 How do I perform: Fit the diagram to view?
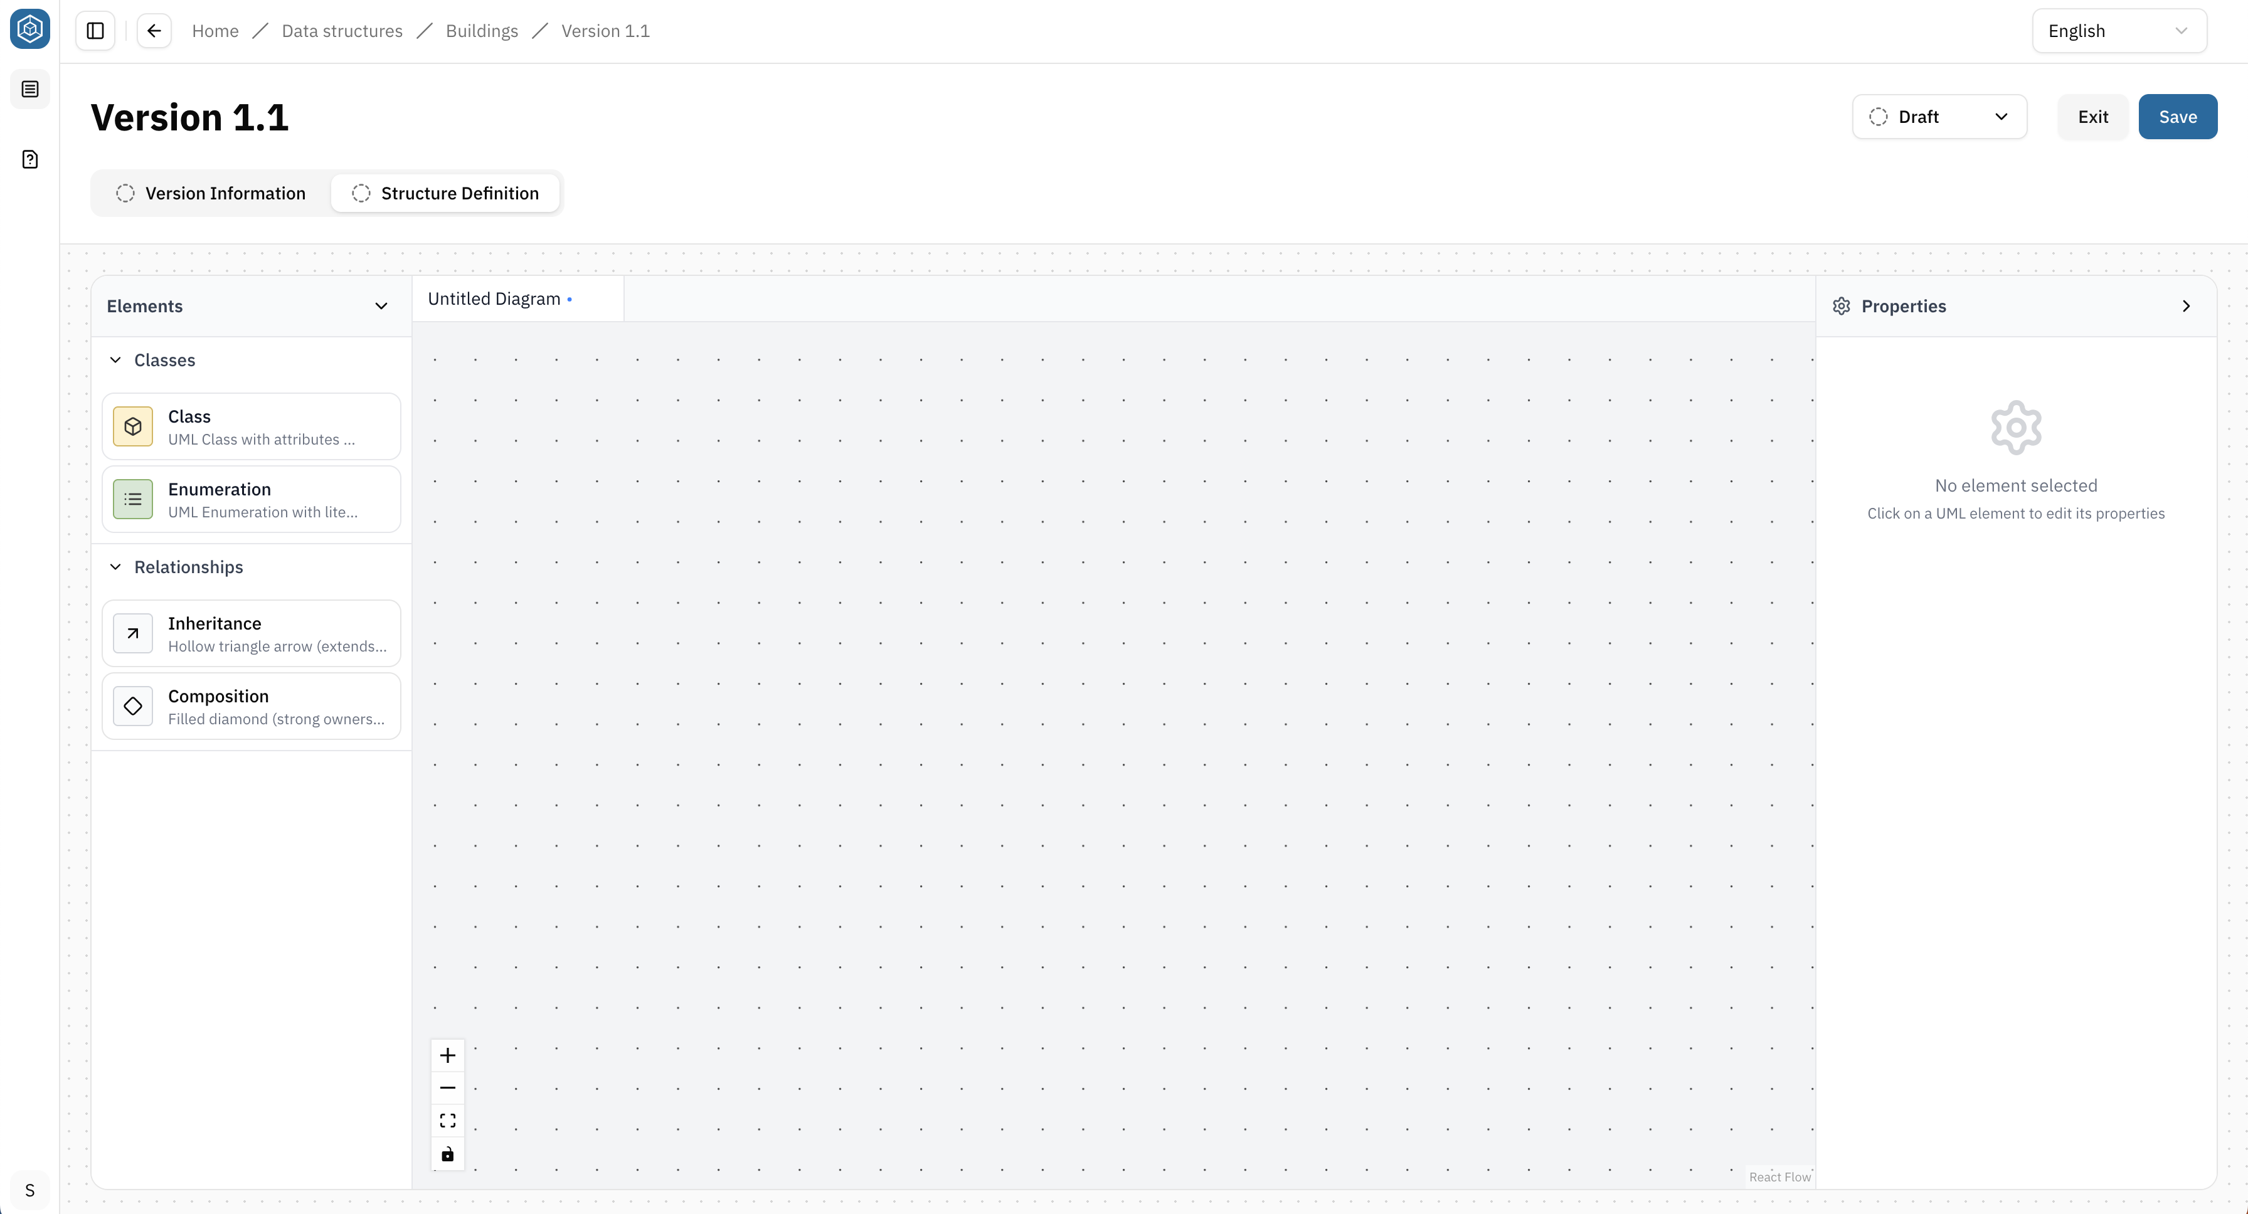tap(448, 1121)
